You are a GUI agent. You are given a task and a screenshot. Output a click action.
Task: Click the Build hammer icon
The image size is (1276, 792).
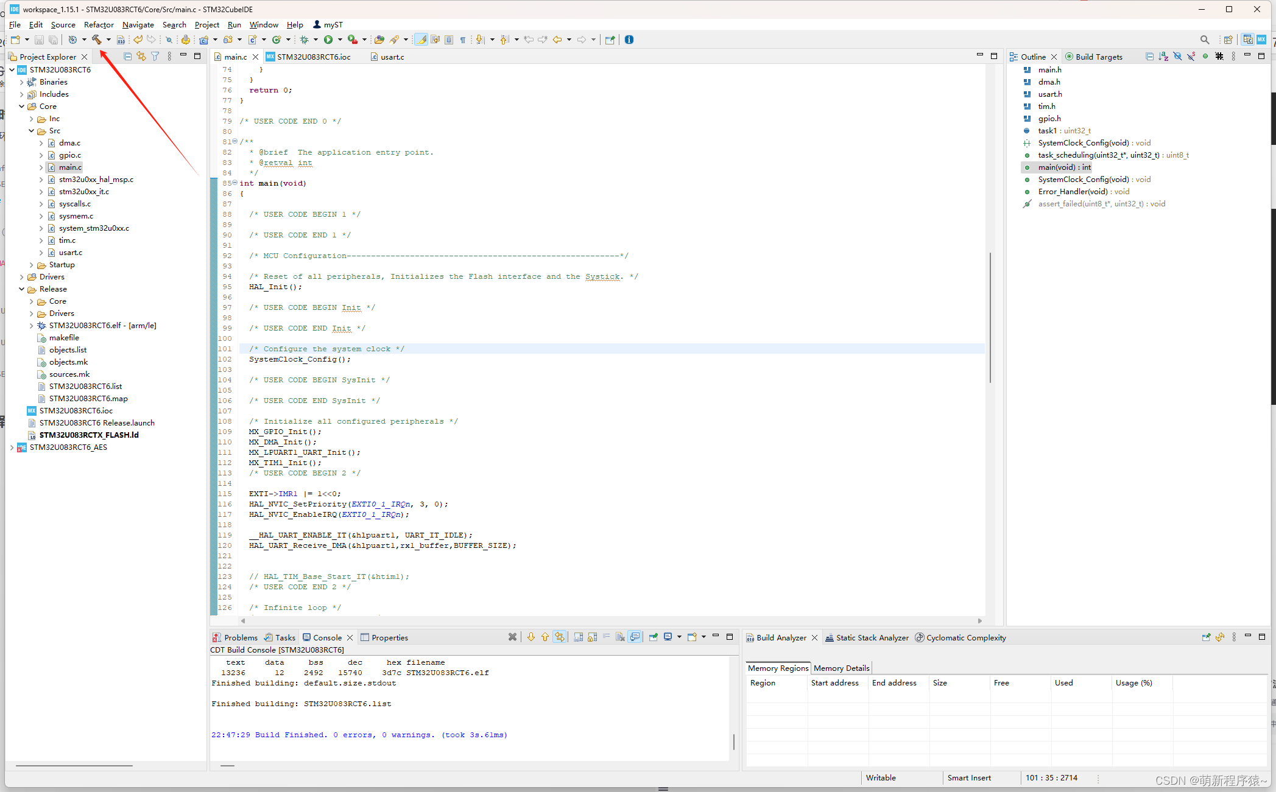click(96, 40)
